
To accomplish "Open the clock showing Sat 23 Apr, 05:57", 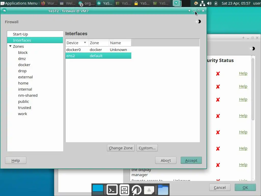I will [x=236, y=3].
